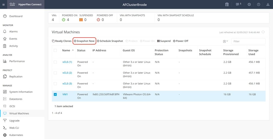The width and height of the screenshot is (273, 139).
Task: Open the clipboard activity icon in header
Action: click(227, 4)
